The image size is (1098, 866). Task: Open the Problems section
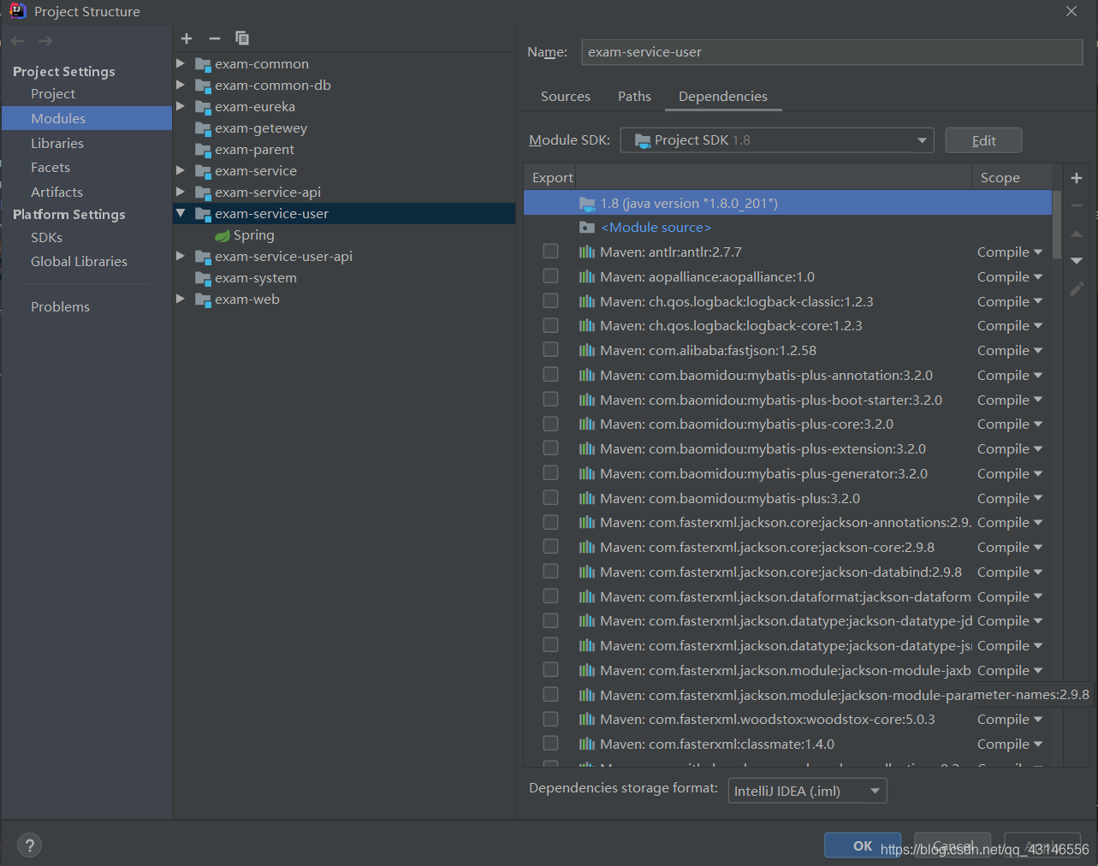(60, 307)
